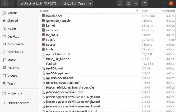
Task: Click the Downloads arrow icon
Action: (x=4, y=52)
